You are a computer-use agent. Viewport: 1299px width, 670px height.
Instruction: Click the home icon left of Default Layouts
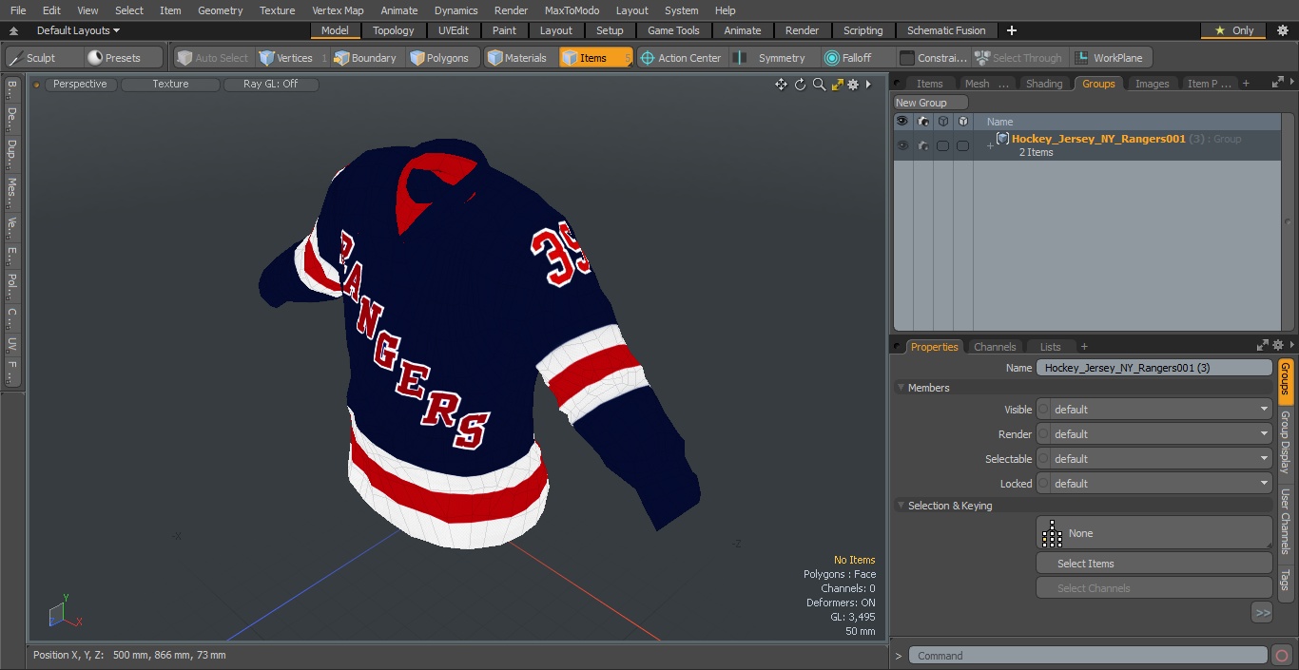pos(13,30)
